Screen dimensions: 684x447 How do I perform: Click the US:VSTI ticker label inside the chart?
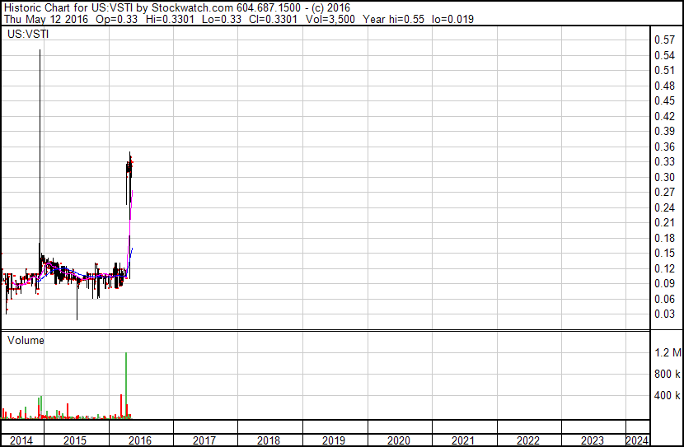pyautogui.click(x=26, y=34)
